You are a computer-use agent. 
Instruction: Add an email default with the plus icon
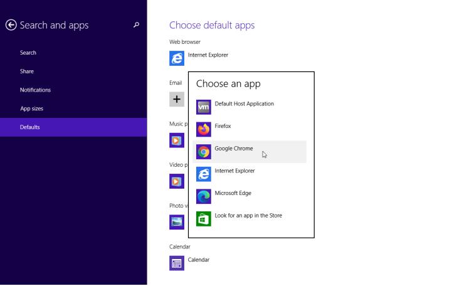click(x=177, y=99)
